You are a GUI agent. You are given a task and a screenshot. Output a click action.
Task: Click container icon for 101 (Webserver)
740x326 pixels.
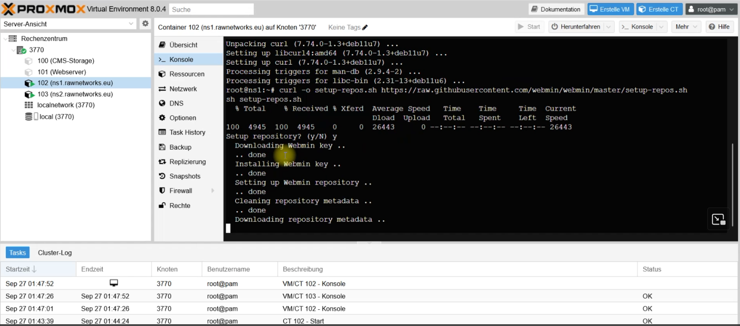29,72
